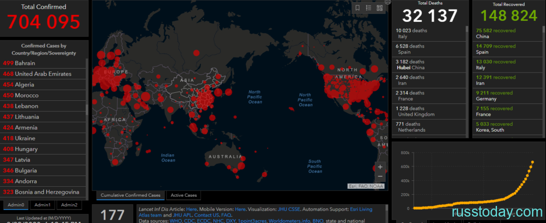Click the Spain 14 709 recovered row
Image resolution: width=546 pixels, height=223 pixels.
(x=507, y=49)
